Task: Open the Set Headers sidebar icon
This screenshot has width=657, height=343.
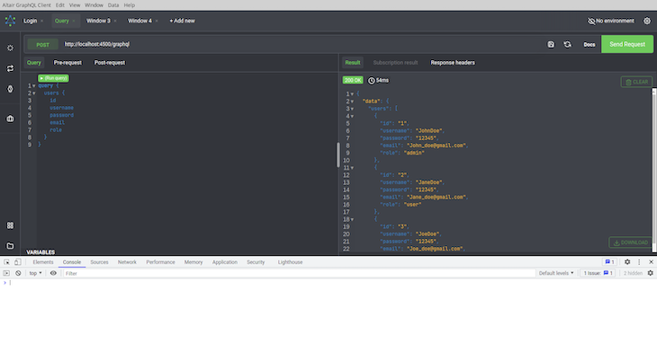Action: coord(10,48)
